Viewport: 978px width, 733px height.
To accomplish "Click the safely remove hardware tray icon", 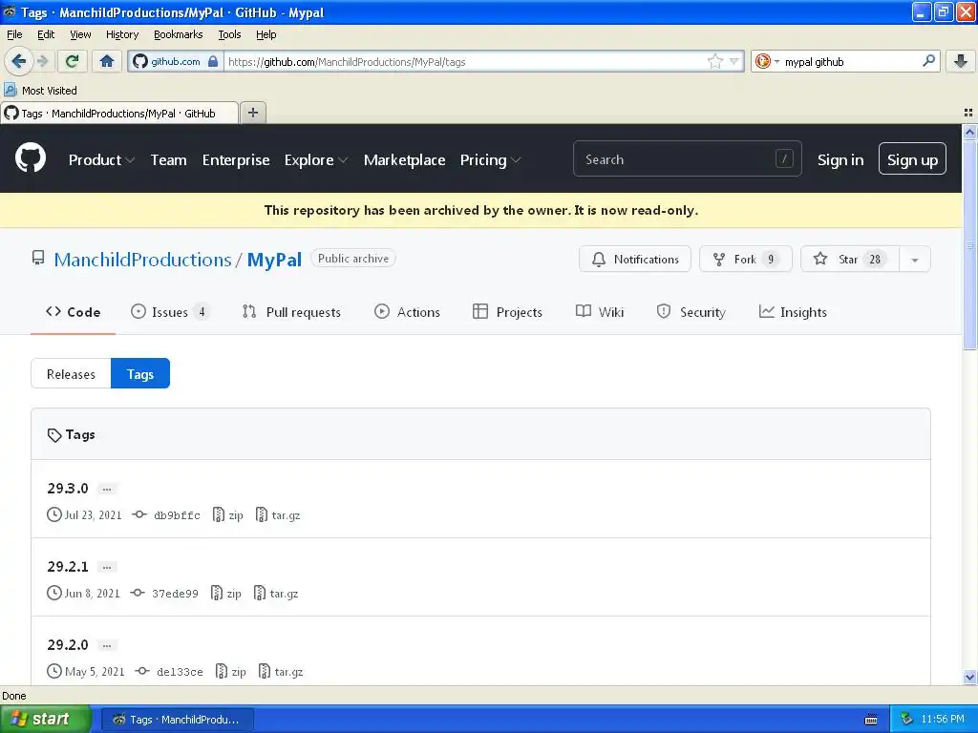I will tap(907, 720).
